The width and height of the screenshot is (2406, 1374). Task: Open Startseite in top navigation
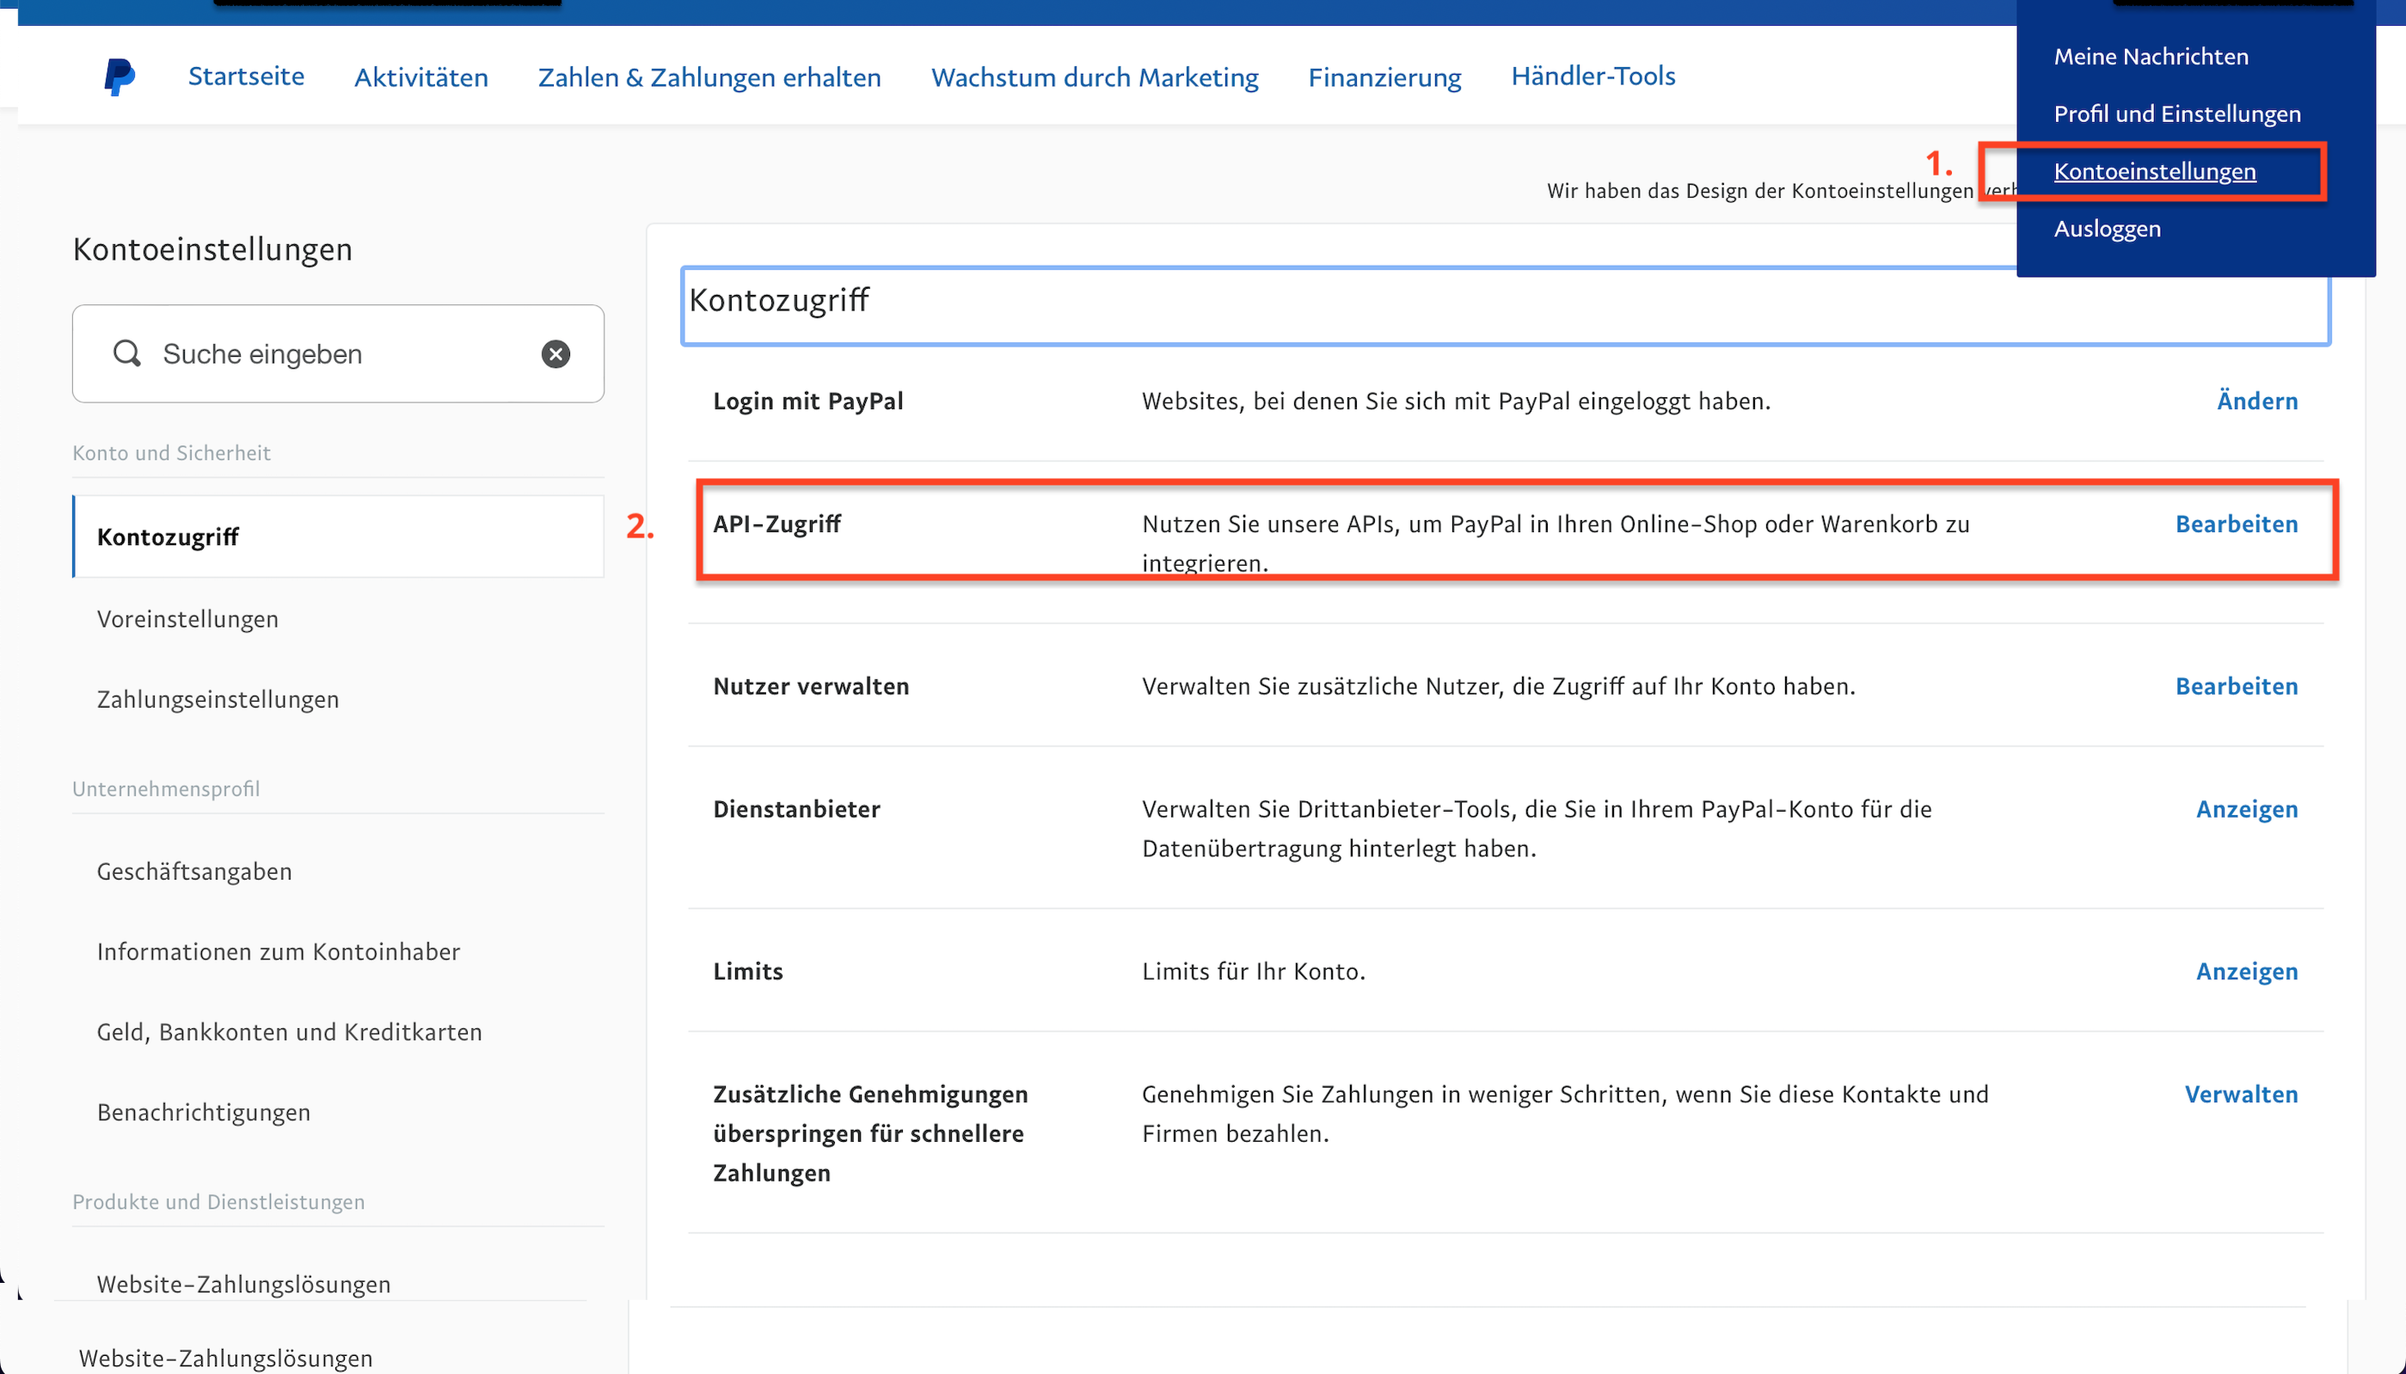click(x=246, y=77)
